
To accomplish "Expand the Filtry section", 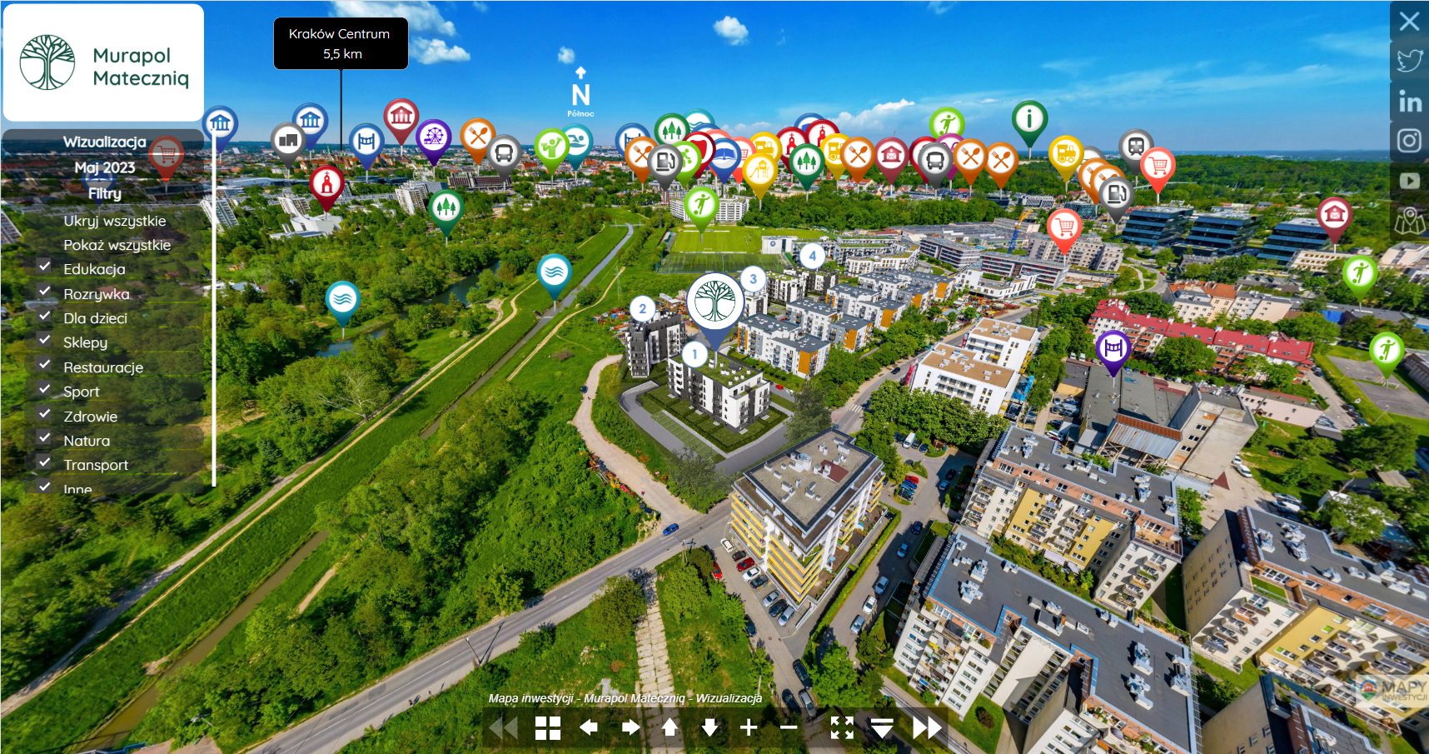I will (x=105, y=193).
